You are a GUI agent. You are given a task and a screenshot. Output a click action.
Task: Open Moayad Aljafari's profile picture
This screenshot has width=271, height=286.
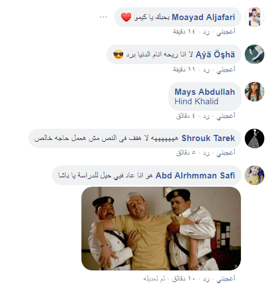click(254, 17)
